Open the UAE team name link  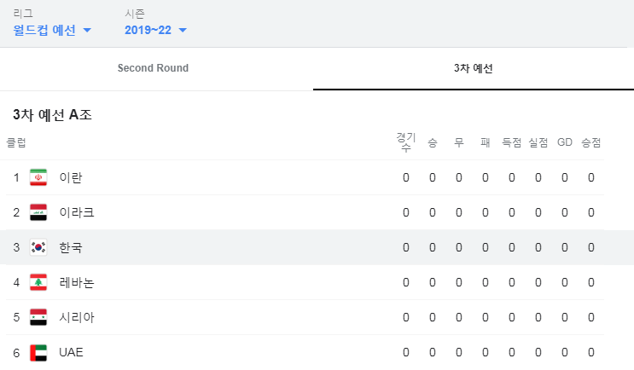[x=71, y=352]
